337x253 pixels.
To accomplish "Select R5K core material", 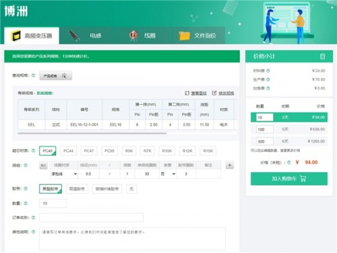I will (129, 151).
